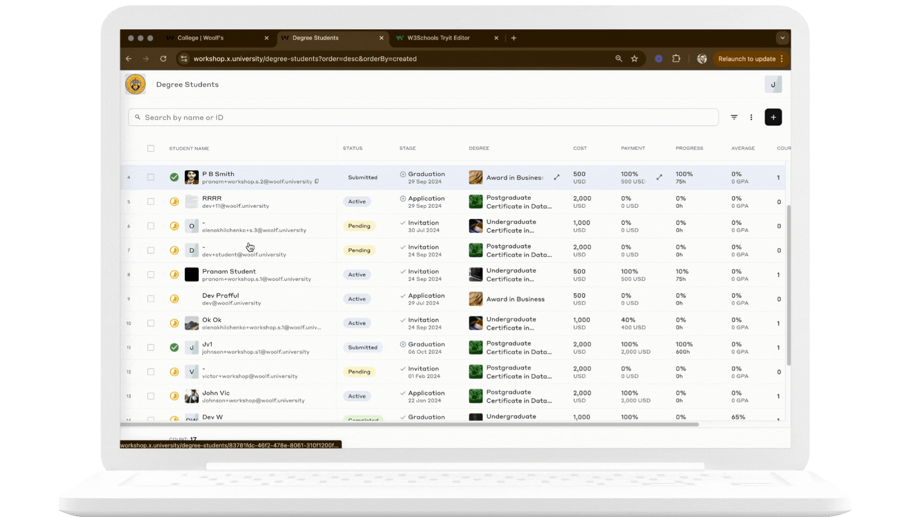Click the search by name or ID field
The height and width of the screenshot is (517, 920).
coord(335,117)
